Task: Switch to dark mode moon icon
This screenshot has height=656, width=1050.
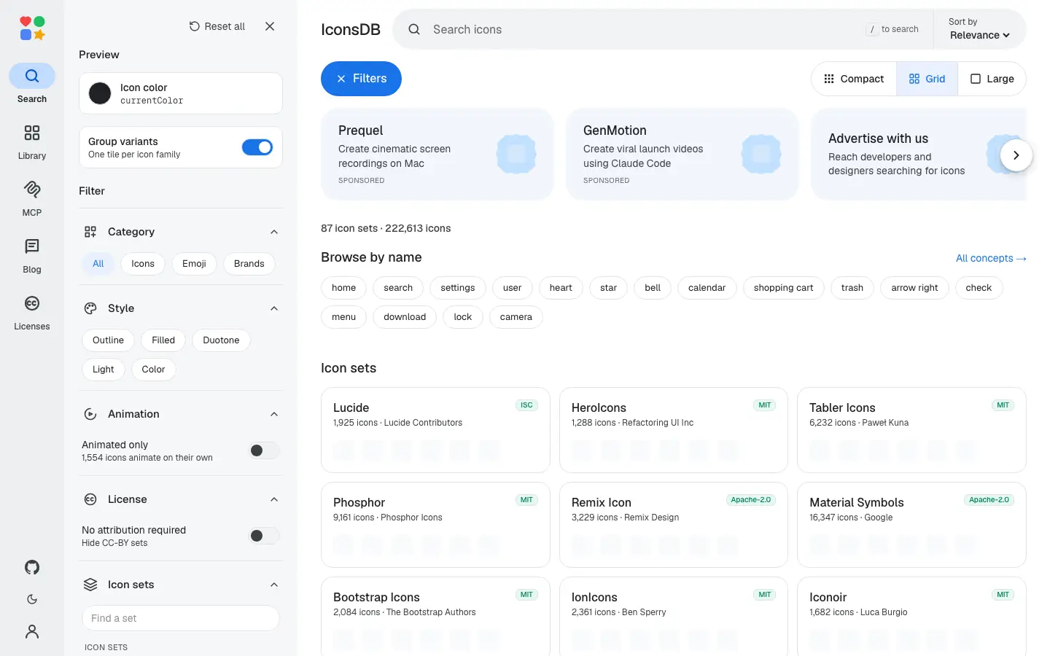Action: click(x=32, y=599)
